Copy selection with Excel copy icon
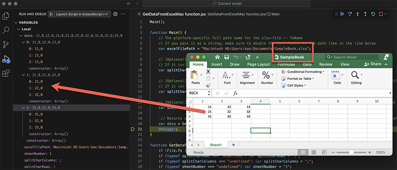The height and width of the screenshot is (170, 397). coord(208,79)
